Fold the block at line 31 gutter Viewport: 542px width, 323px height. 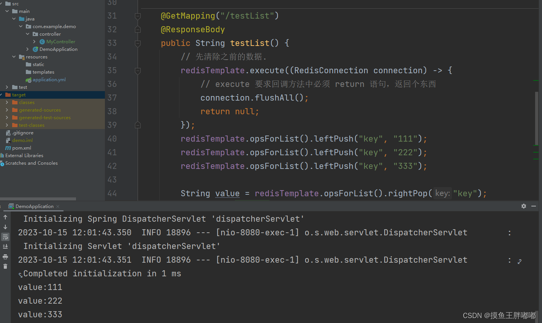tap(138, 16)
